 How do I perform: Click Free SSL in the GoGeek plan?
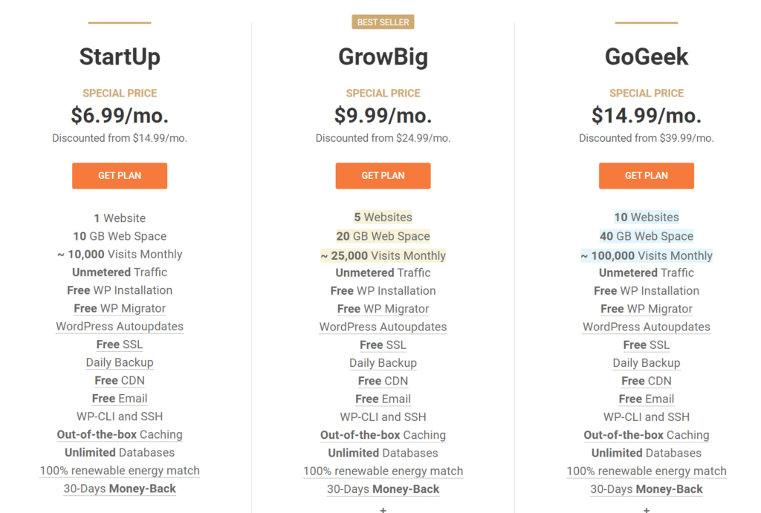[646, 344]
